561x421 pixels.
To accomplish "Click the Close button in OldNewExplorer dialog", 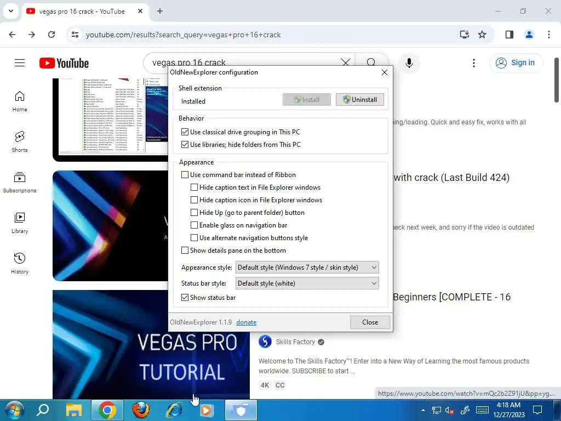I will pos(370,322).
